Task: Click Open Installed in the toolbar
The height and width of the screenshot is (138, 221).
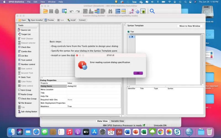Action: 35,20
